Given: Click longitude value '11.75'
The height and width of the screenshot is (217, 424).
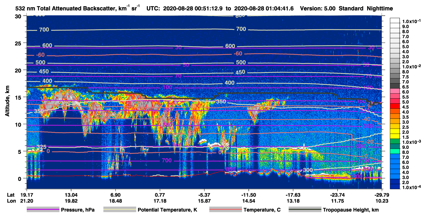Looking at the screenshot, I should click(x=337, y=201).
